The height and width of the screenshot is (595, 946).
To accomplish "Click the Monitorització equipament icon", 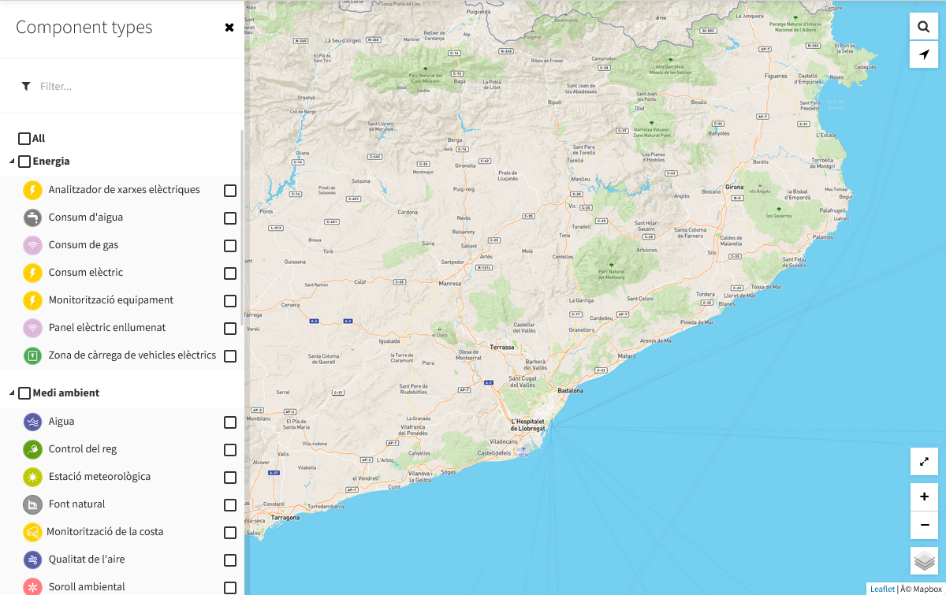I will tap(32, 300).
